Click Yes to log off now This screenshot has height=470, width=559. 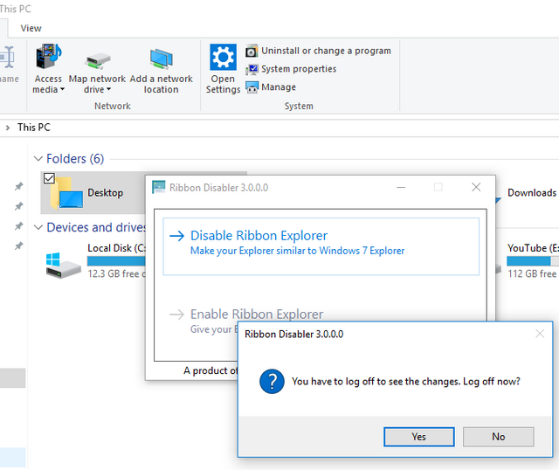419,437
